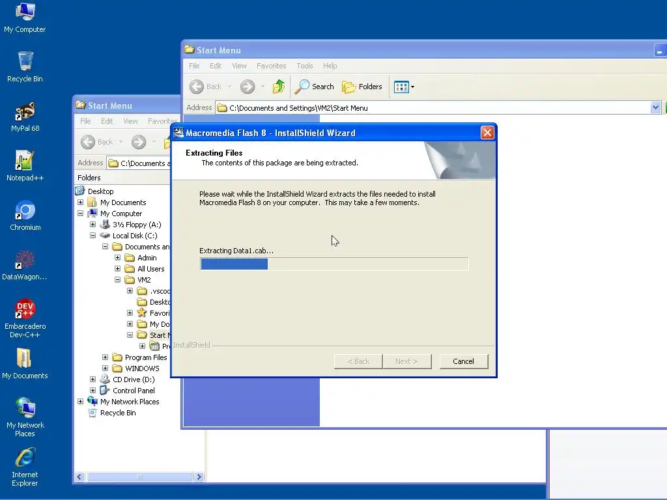The width and height of the screenshot is (667, 500).
Task: Select My Computer in folder tree
Action: coord(121,214)
